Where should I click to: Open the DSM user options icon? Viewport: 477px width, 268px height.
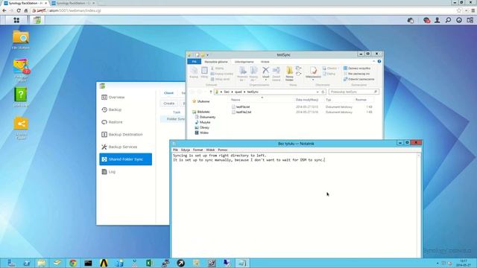(437, 20)
